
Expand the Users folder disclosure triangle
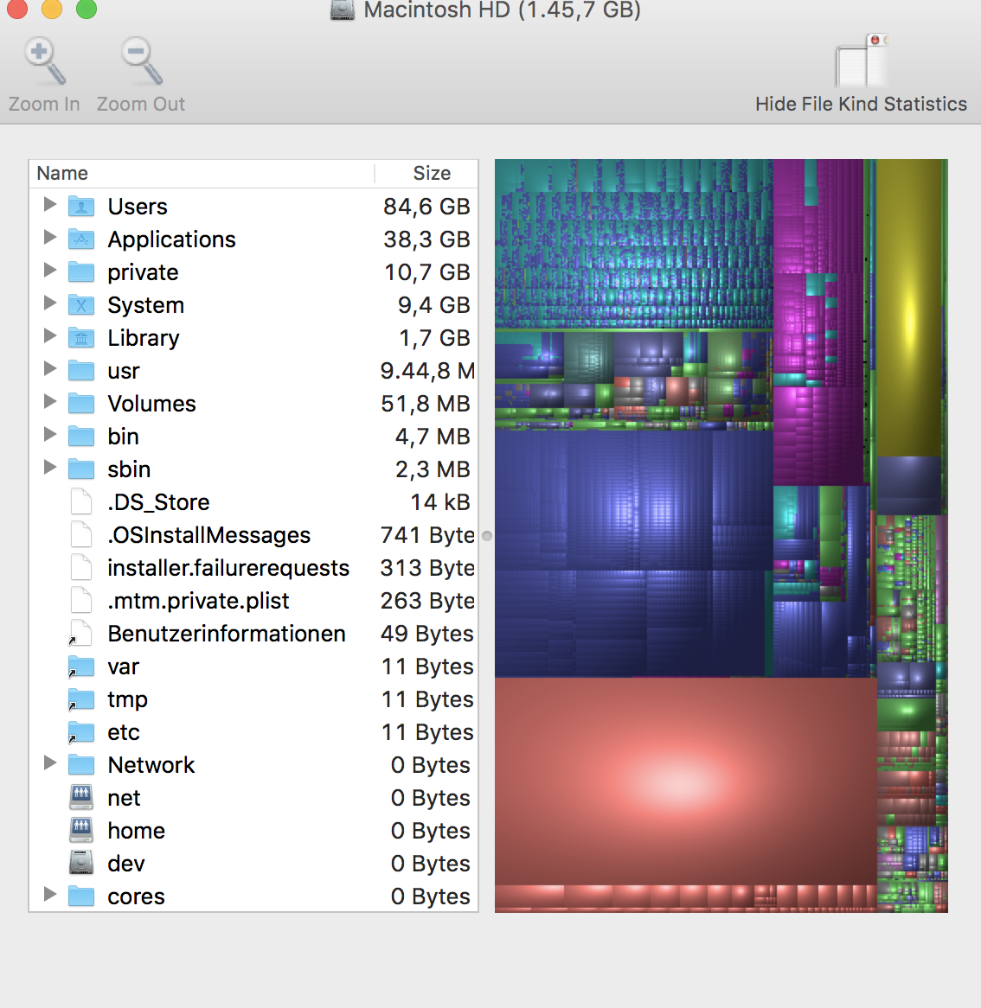(50, 205)
